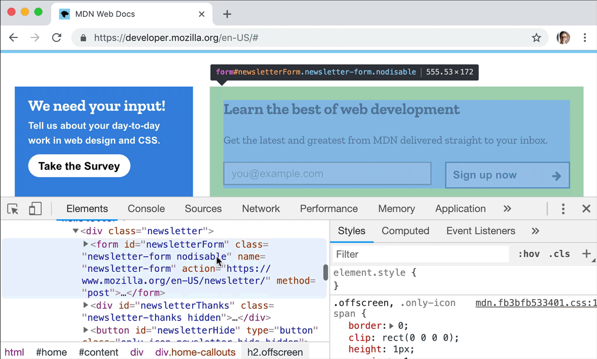
Task: Click the user profile avatar
Action: point(563,38)
